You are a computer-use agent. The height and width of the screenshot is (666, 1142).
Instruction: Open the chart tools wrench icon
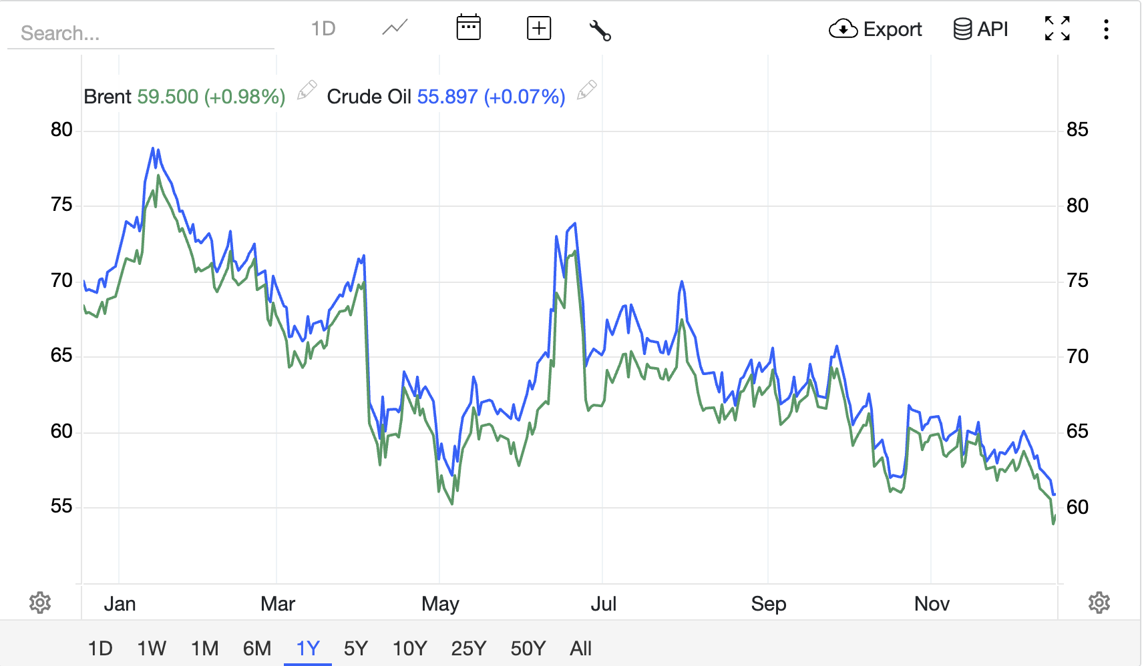600,29
